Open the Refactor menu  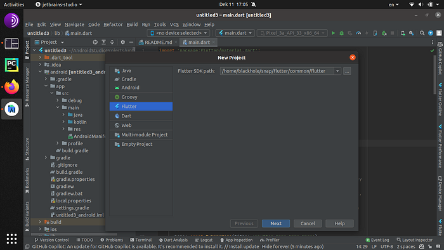point(113,25)
